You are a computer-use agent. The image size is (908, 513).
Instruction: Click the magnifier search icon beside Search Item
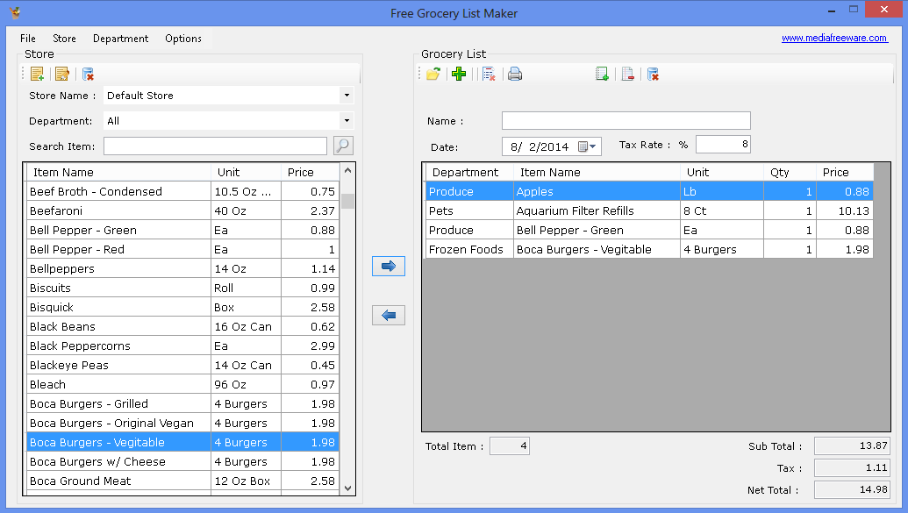[x=343, y=146]
